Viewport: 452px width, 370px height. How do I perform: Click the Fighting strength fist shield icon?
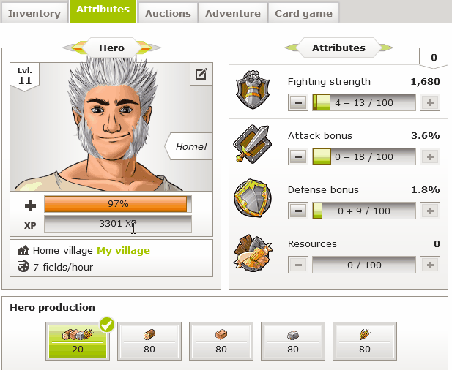click(253, 89)
